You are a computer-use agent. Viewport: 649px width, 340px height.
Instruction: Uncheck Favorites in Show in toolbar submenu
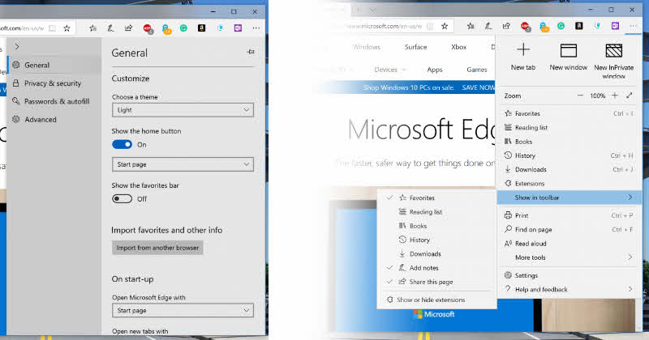(x=436, y=198)
